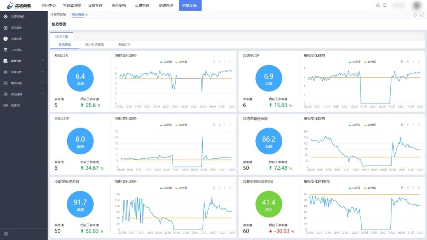Expand the 负荷分析 sidebar submenu arrow
This screenshot has width=427, height=240.
42,72
